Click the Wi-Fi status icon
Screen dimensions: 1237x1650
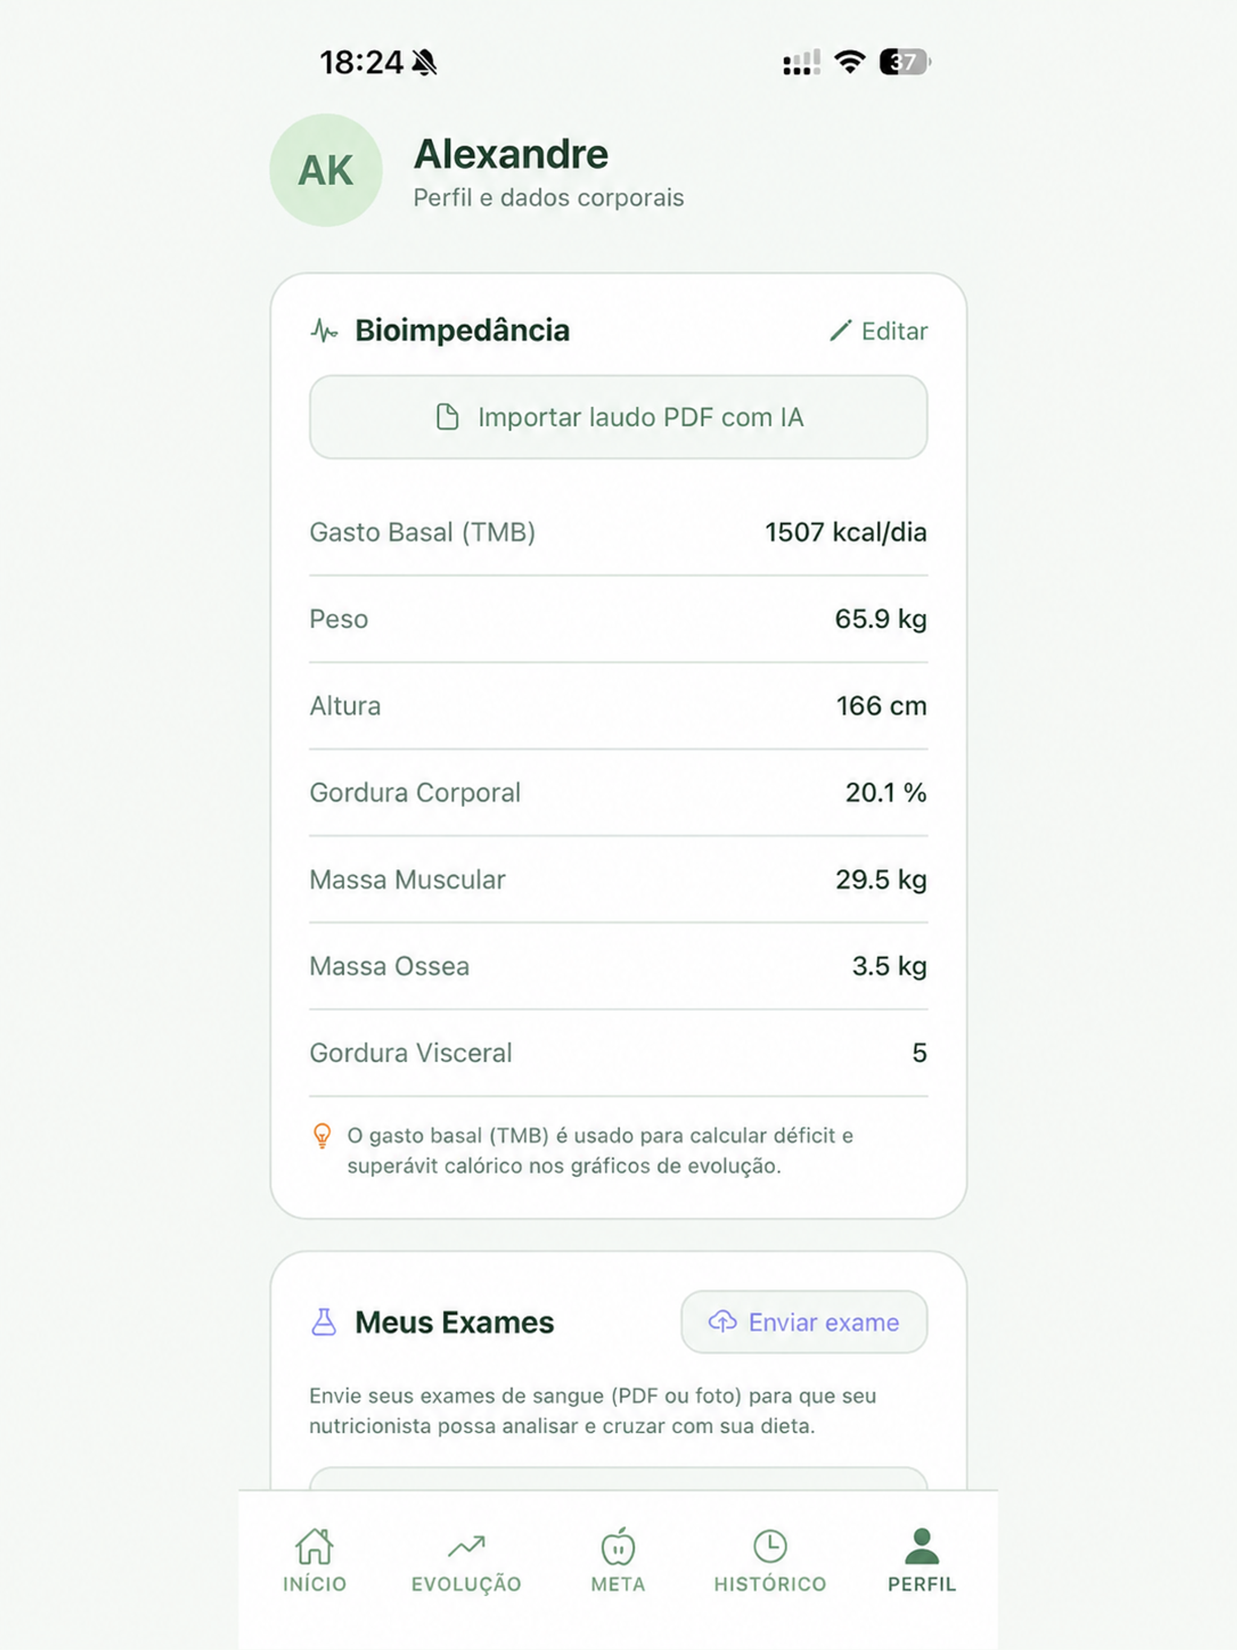point(850,62)
